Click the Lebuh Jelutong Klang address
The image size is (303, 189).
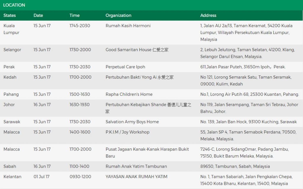(248, 53)
